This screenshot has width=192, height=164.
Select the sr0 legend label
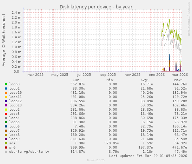click(x=12, y=147)
